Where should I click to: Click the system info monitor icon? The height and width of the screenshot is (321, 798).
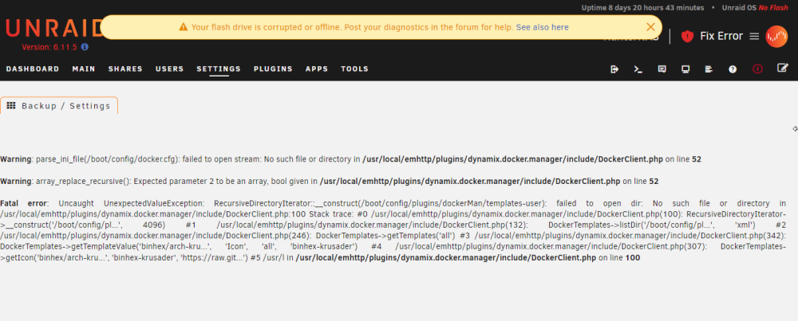pyautogui.click(x=685, y=69)
